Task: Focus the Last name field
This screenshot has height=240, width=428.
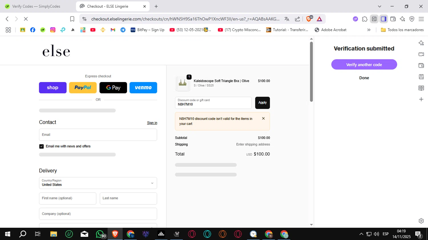Action: point(128,198)
